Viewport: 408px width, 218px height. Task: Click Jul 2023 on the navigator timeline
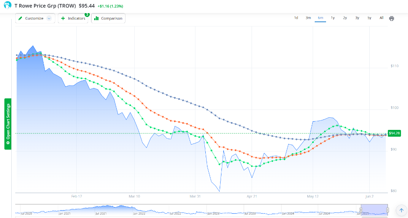click(250, 213)
